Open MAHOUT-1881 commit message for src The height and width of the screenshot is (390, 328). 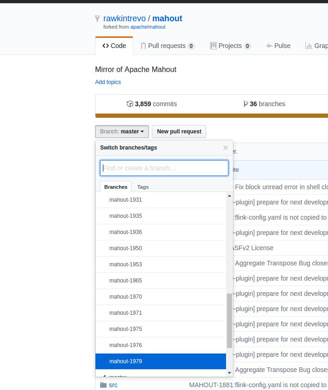point(258,385)
